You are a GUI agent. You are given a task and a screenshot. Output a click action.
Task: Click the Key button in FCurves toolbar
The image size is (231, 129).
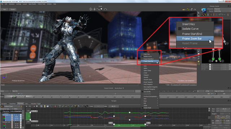pos(30,106)
